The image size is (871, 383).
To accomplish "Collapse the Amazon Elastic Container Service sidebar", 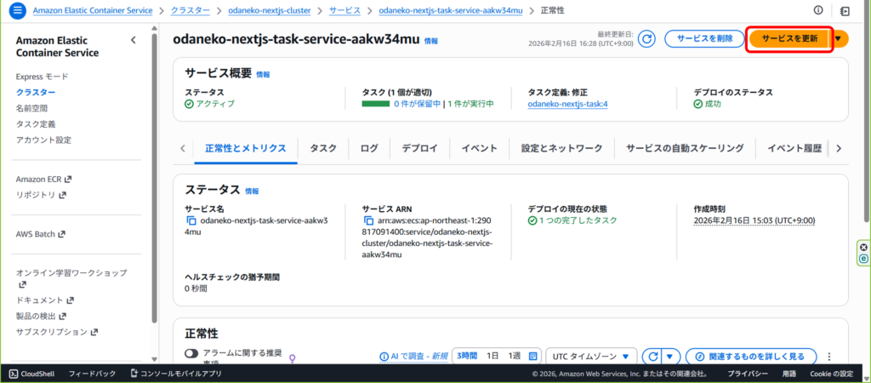I will pos(133,40).
